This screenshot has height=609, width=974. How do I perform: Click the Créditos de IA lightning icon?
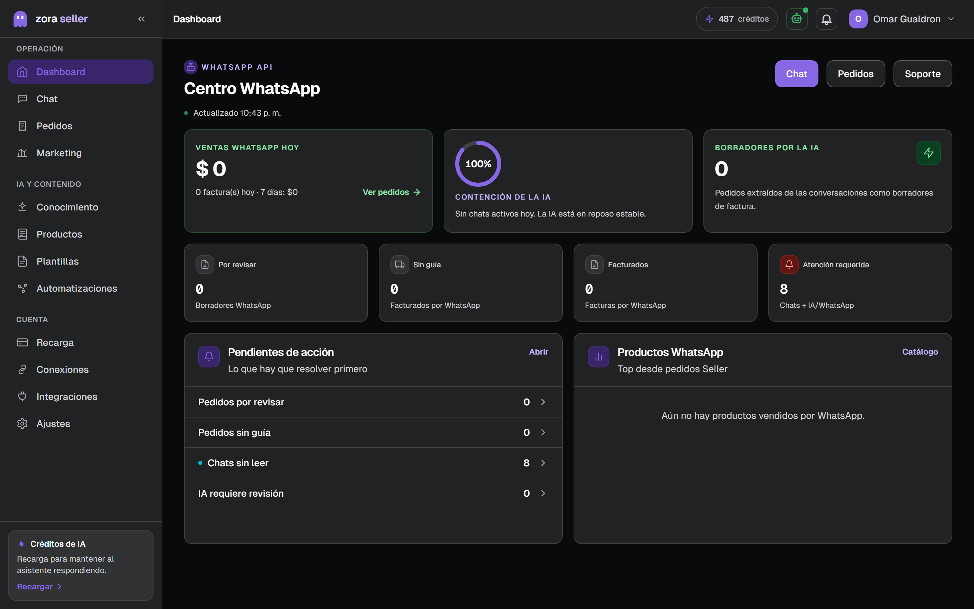tap(22, 544)
